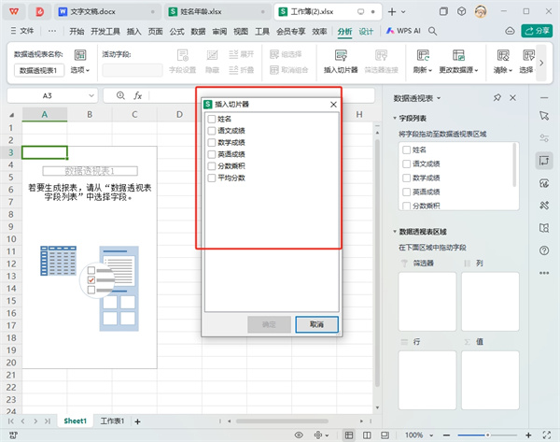Open the 公式 ribbon tab
560x442 pixels.
(176, 31)
